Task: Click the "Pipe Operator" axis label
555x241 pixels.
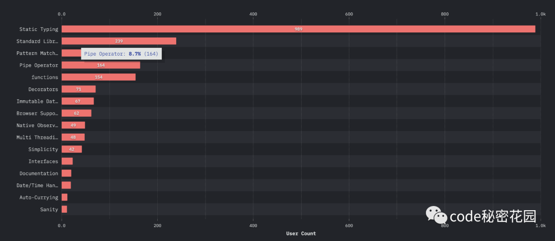Action: [x=39, y=65]
